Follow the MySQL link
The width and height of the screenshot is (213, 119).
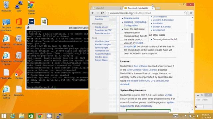[168, 95]
